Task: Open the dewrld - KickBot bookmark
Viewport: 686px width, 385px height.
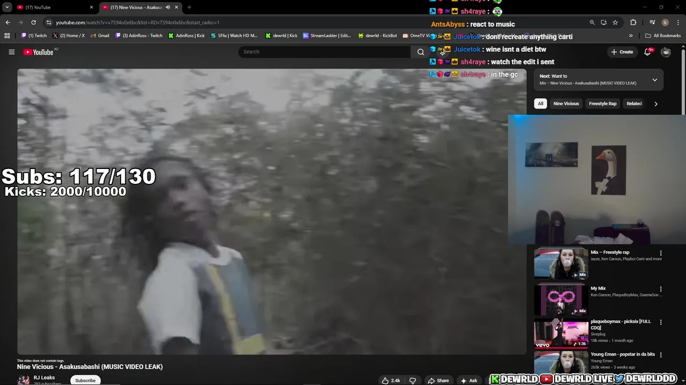Action: pyautogui.click(x=377, y=36)
